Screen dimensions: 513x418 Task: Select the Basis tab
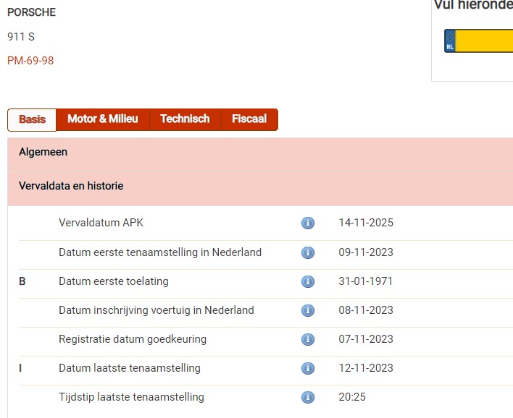[x=32, y=119]
